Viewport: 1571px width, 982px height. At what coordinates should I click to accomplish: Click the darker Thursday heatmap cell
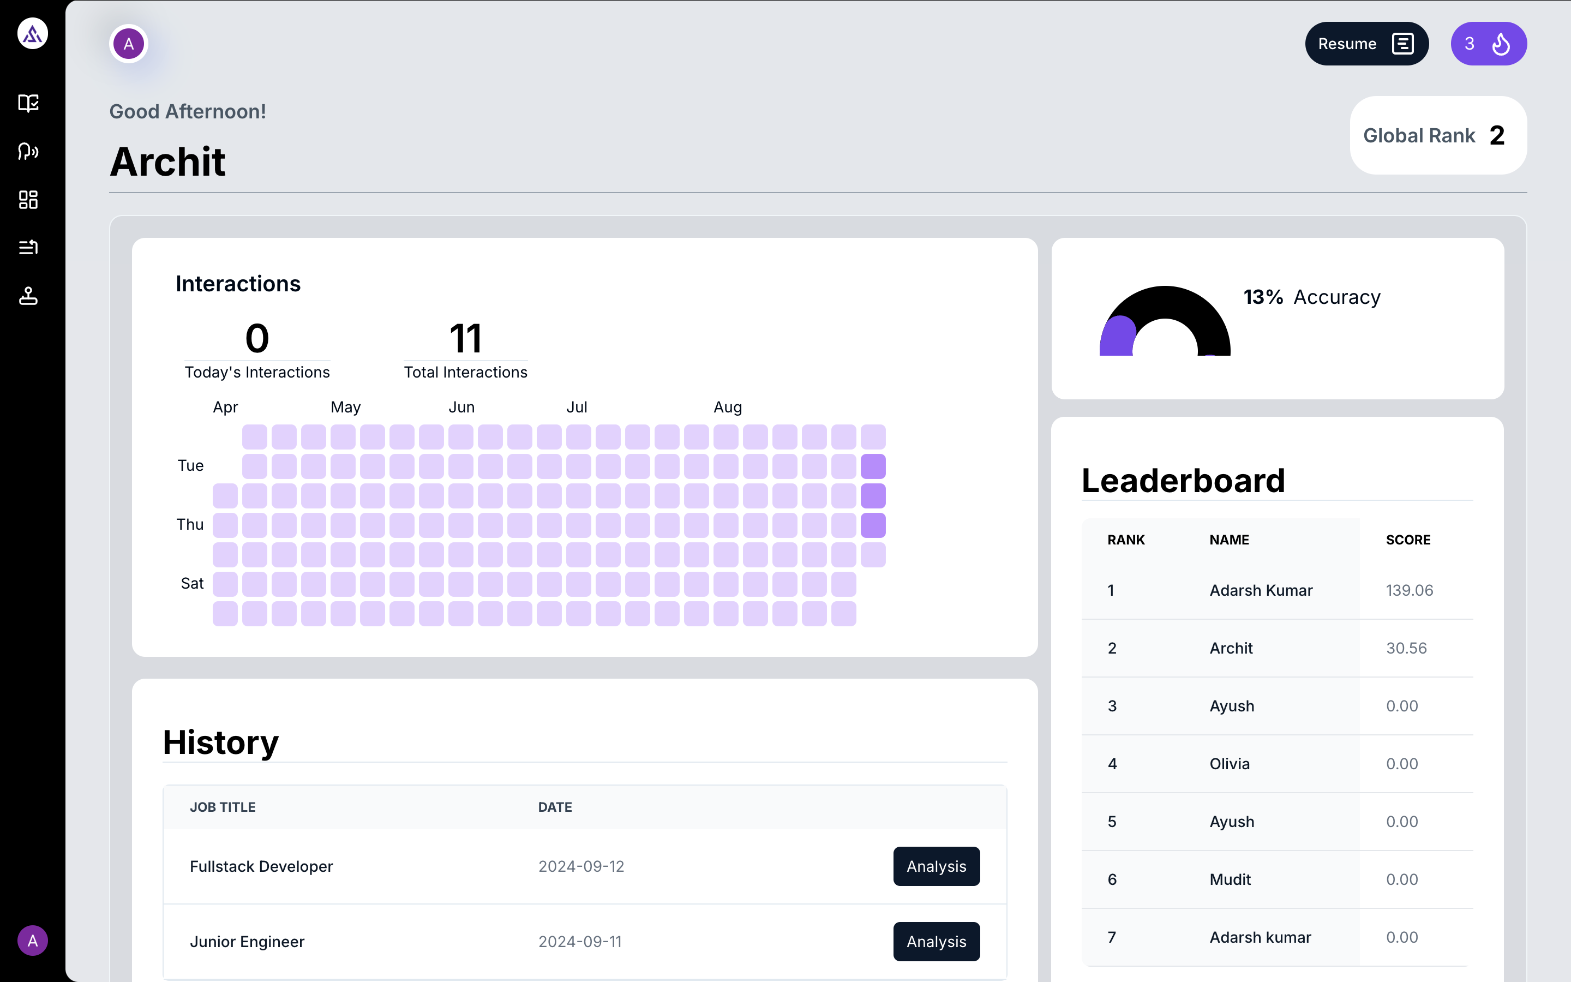pyautogui.click(x=872, y=525)
